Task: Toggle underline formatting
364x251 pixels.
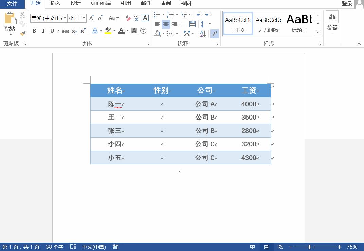Action: click(52, 31)
